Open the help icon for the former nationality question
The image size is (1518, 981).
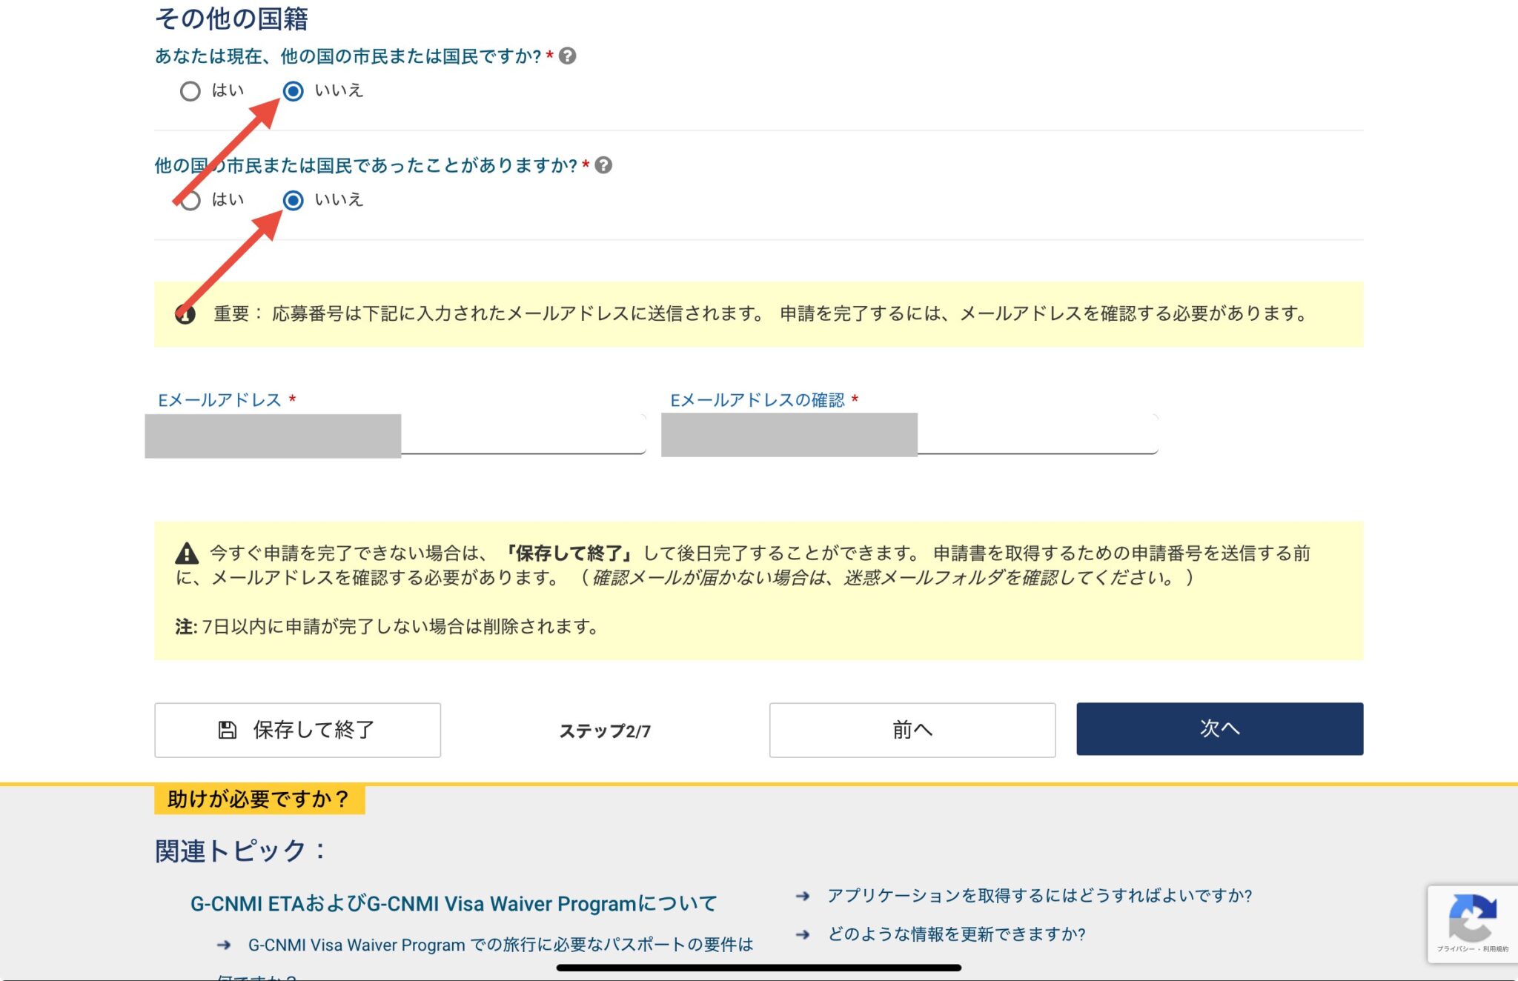click(x=605, y=166)
